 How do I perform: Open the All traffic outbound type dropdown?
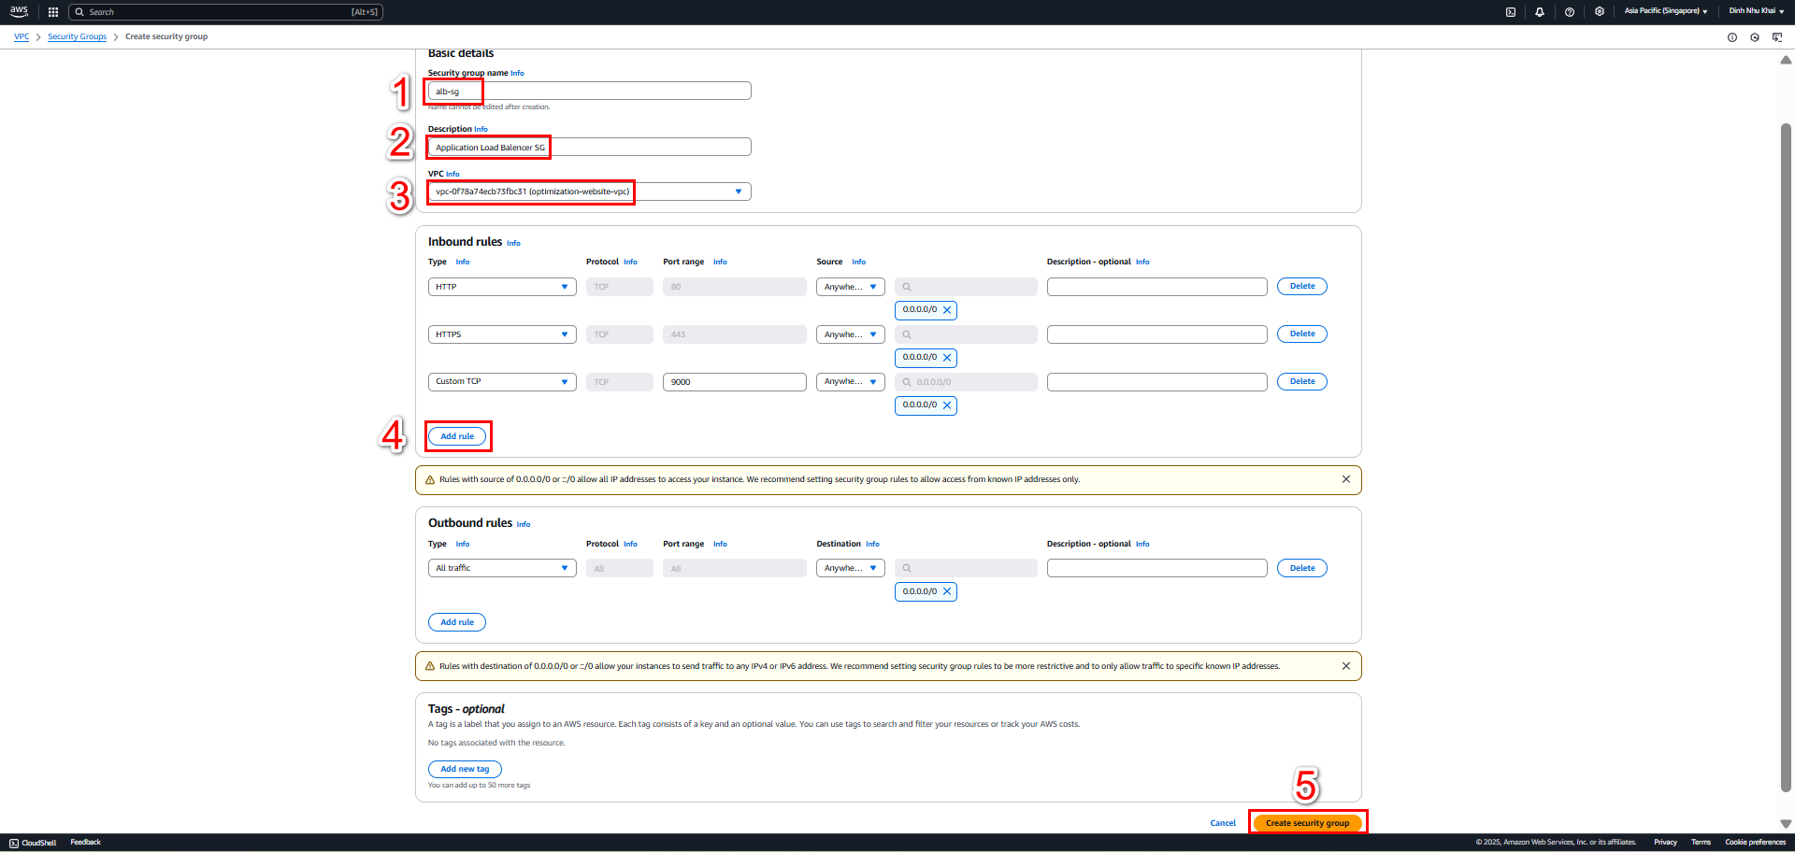tap(502, 568)
